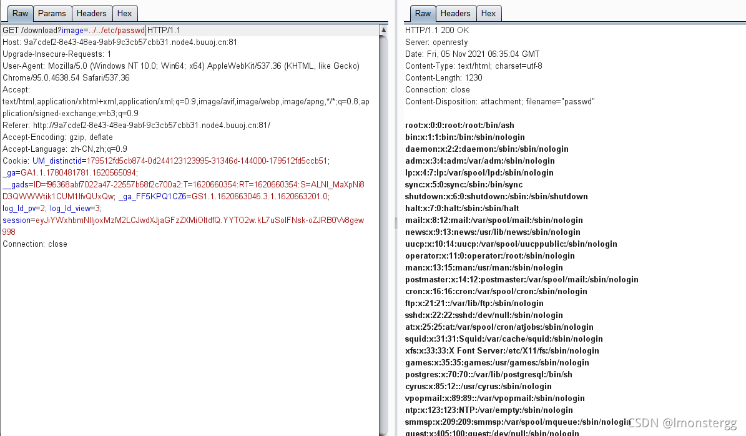Click the squid:x:31:31 passwd entry

[x=504, y=340]
